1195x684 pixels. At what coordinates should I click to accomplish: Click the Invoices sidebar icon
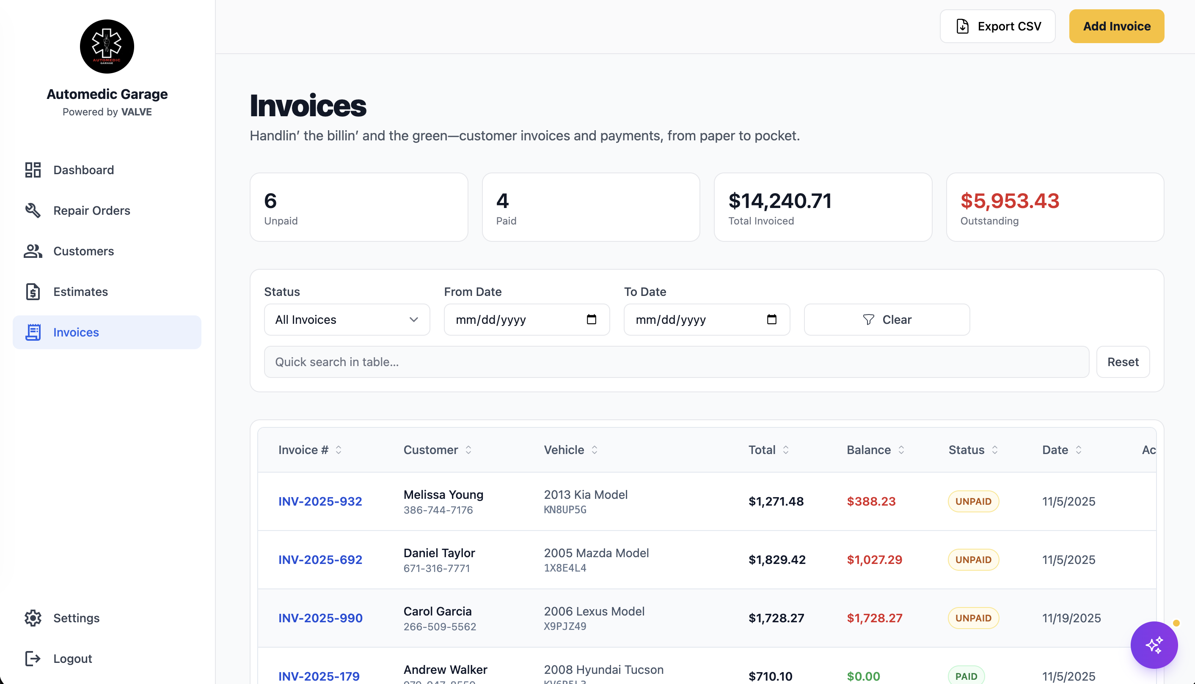32,332
